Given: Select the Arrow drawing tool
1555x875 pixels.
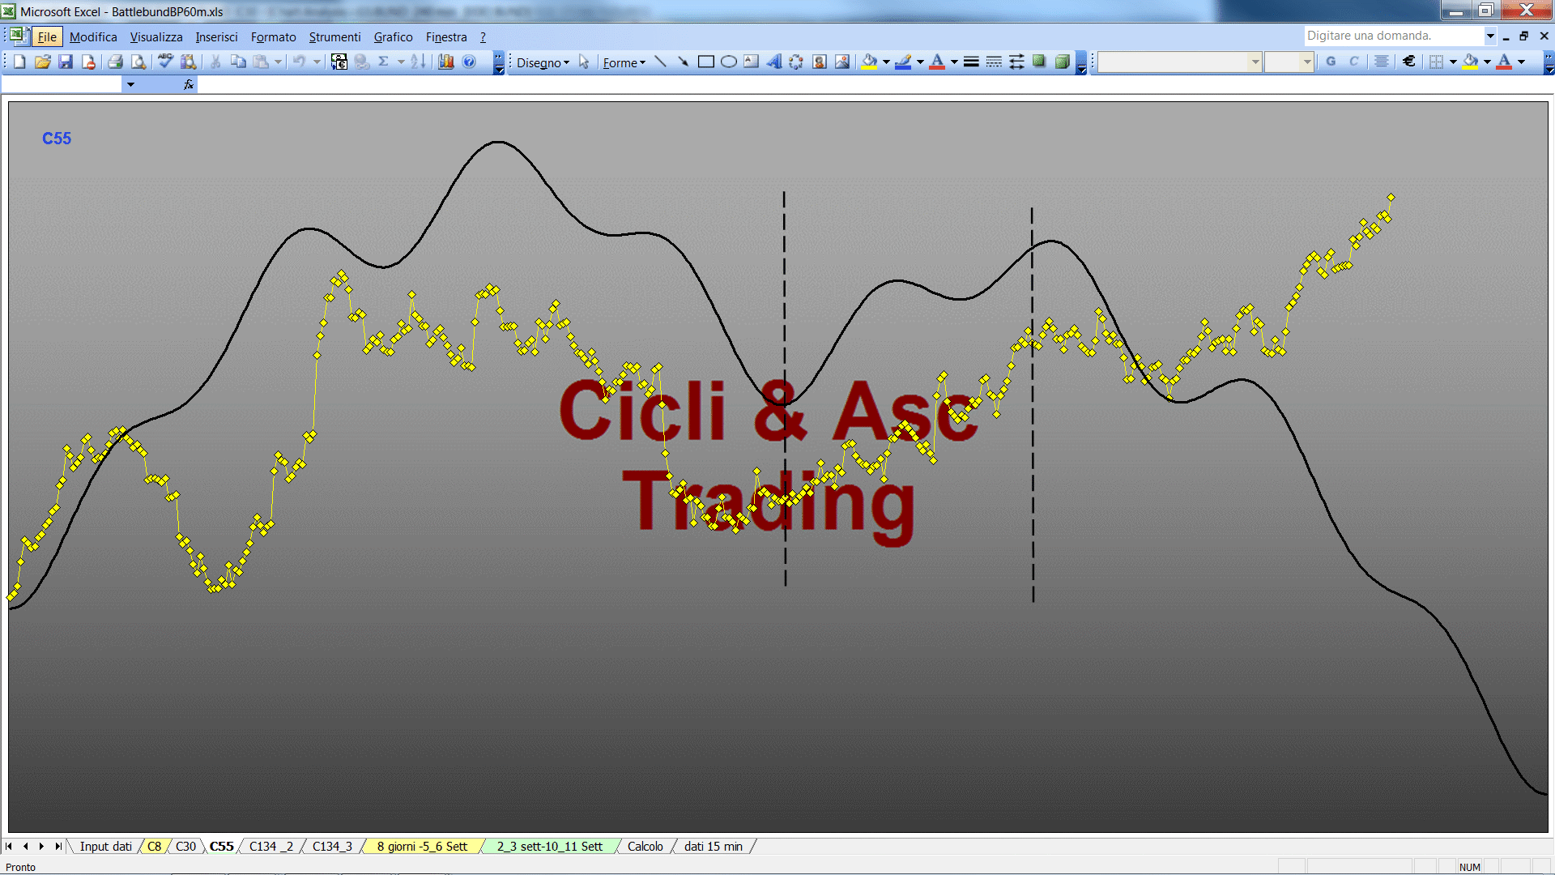Looking at the screenshot, I should pos(683,62).
